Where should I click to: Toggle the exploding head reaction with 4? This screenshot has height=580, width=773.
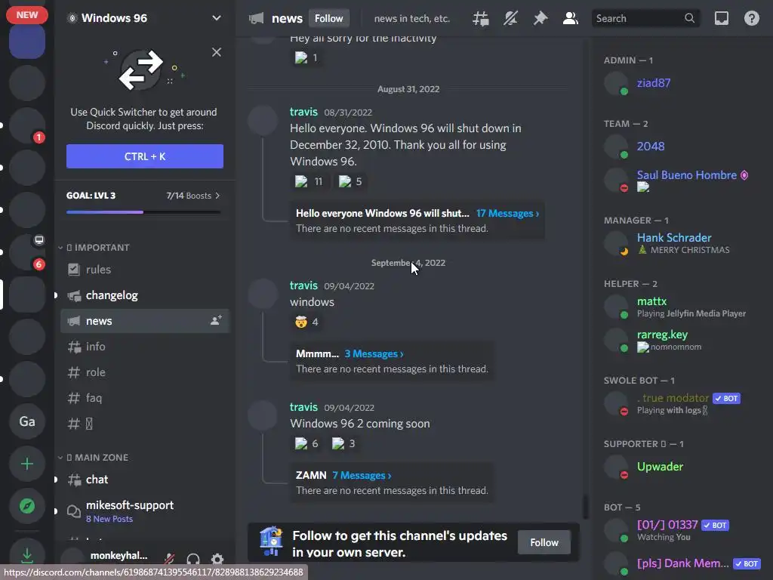point(306,322)
